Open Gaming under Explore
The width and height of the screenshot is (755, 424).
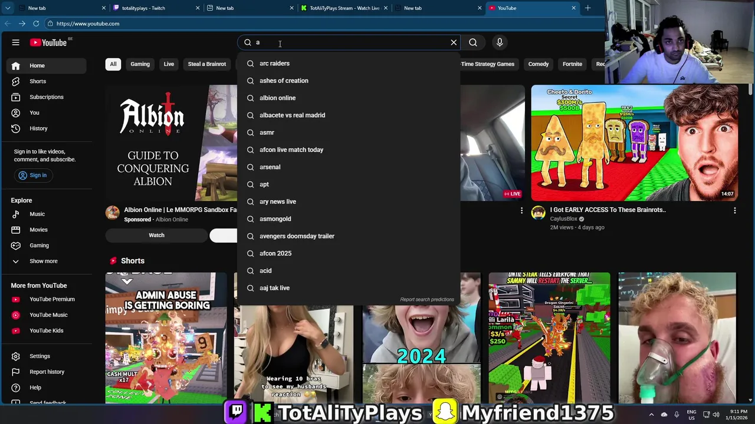[46, 246]
